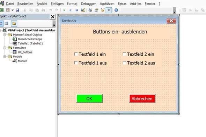Screen dimensions: 206x137
Task: Open the Insert UserForm dropdown arrow
Action: click(13, 10)
